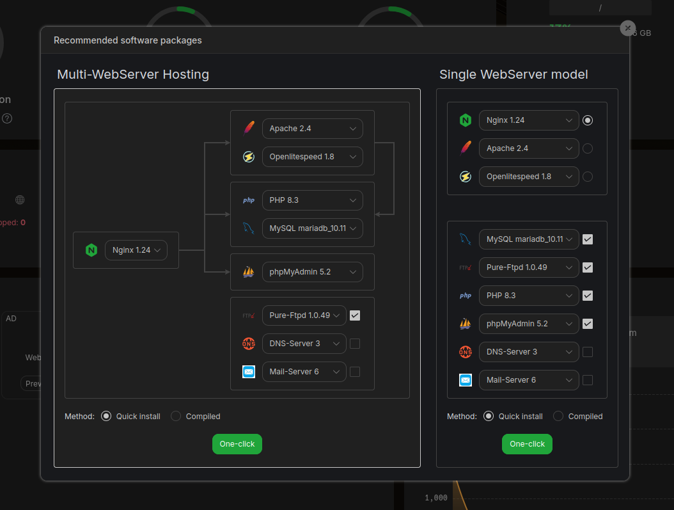Click the Openlitespeed lightning icon in Single WebServer panel

click(466, 177)
